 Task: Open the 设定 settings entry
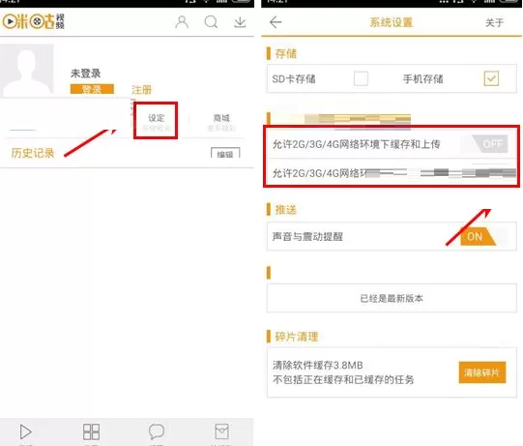[156, 121]
